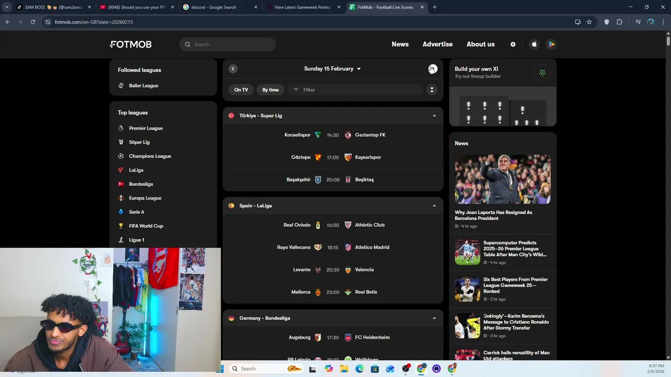Open the News menu
671x377 pixels.
pyautogui.click(x=400, y=45)
